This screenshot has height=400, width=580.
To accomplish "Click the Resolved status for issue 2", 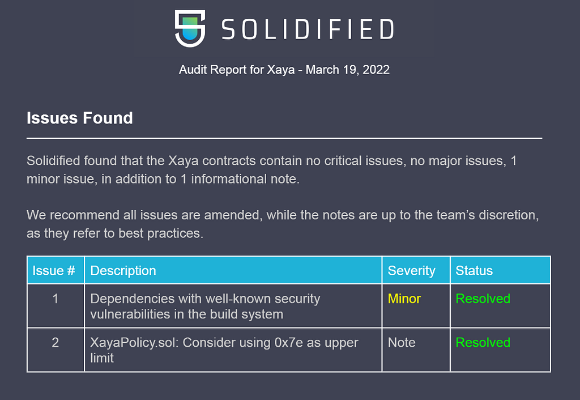I will tap(483, 342).
